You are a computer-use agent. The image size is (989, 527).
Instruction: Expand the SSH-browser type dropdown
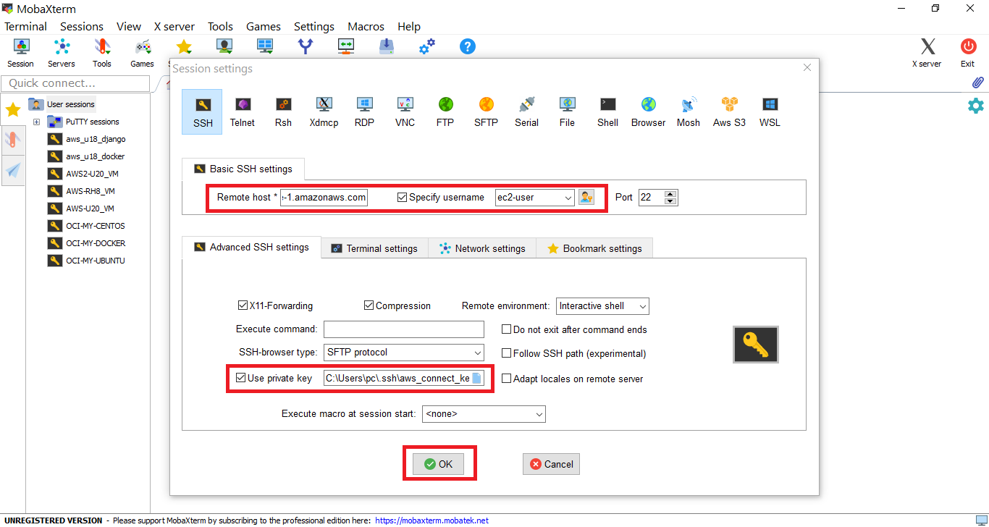point(403,353)
